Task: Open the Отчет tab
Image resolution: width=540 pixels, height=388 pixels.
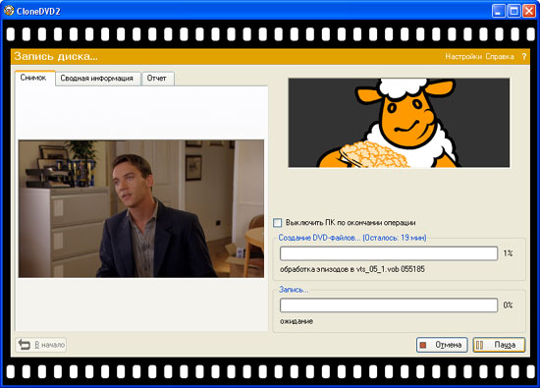Action: point(157,79)
